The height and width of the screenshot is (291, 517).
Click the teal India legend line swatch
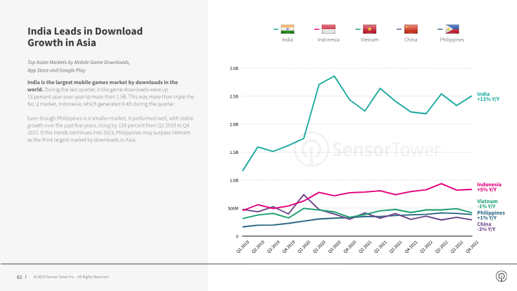point(276,29)
